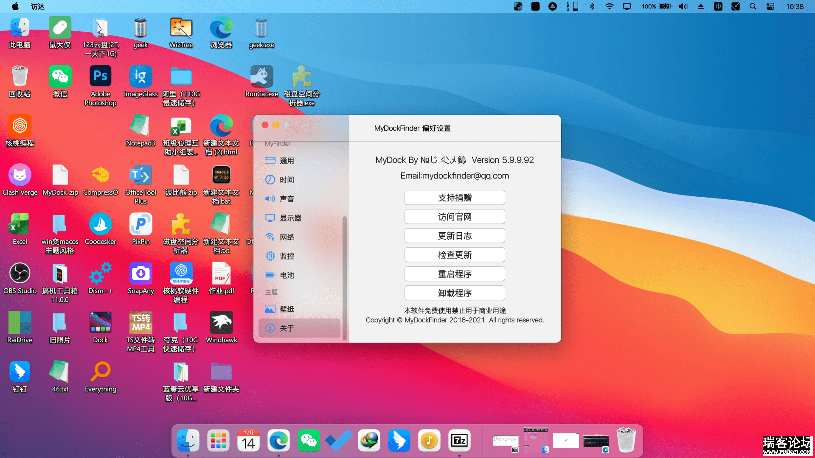Click the Apple logo menu

click(x=15, y=6)
